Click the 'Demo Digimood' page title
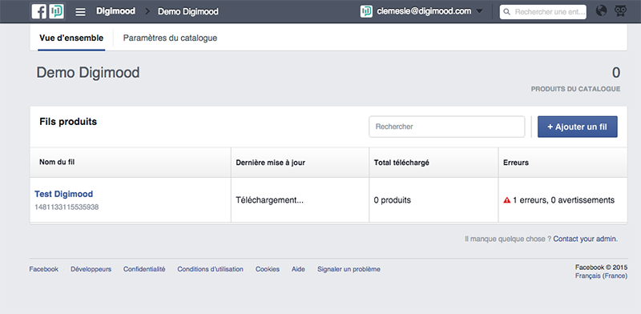Viewport: 641px width, 314px height. (88, 73)
